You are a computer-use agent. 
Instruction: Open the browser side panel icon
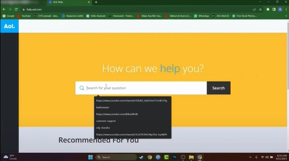[274, 9]
